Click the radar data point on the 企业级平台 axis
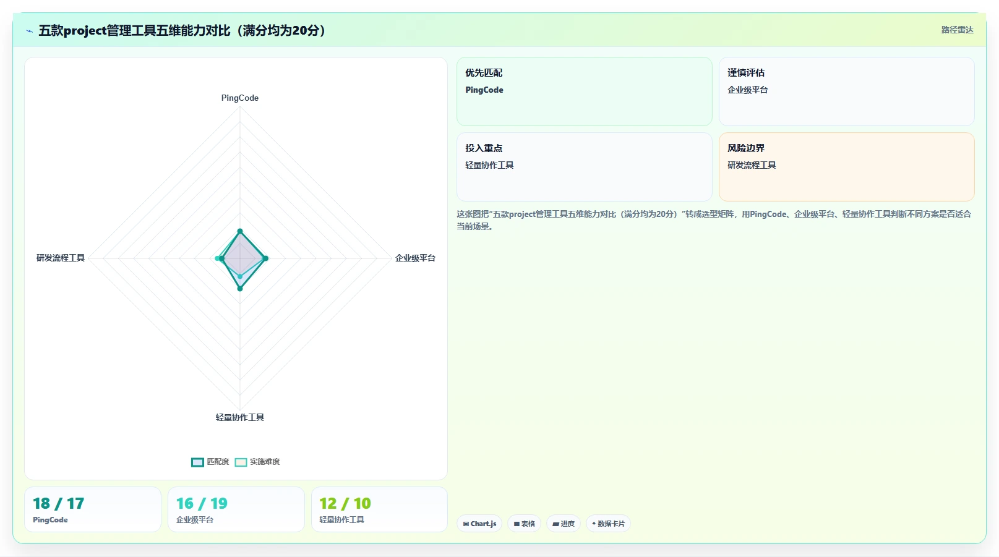This screenshot has width=999, height=557. (265, 258)
